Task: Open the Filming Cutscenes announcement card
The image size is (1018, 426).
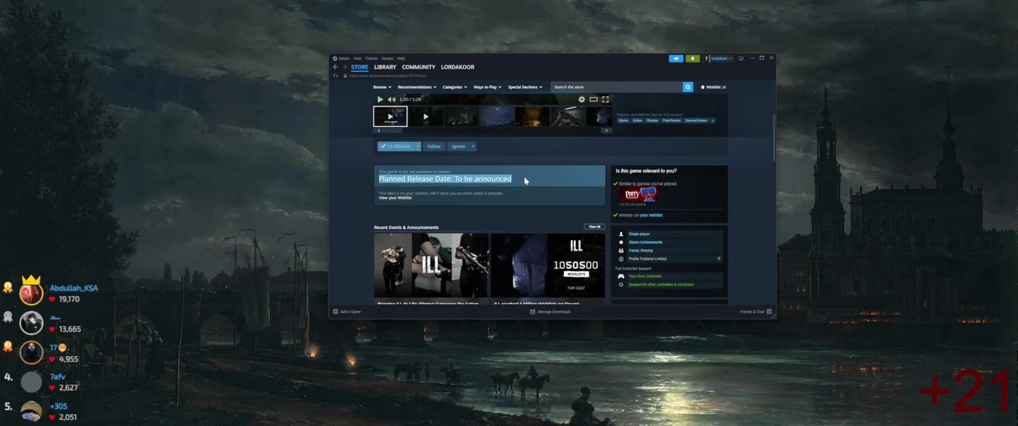Action: [x=431, y=269]
